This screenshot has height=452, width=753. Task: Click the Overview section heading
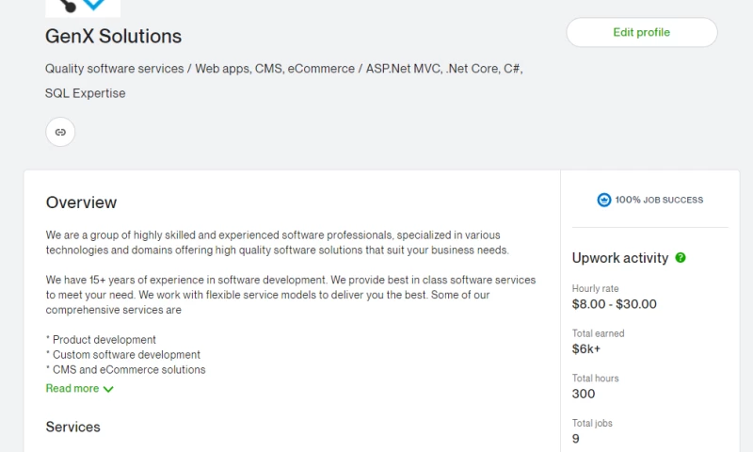pyautogui.click(x=81, y=202)
